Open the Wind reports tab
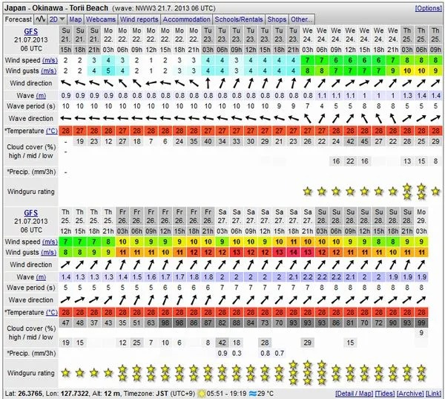 tap(139, 19)
